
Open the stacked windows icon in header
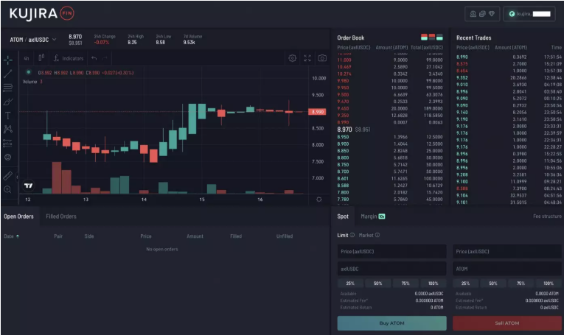482,14
